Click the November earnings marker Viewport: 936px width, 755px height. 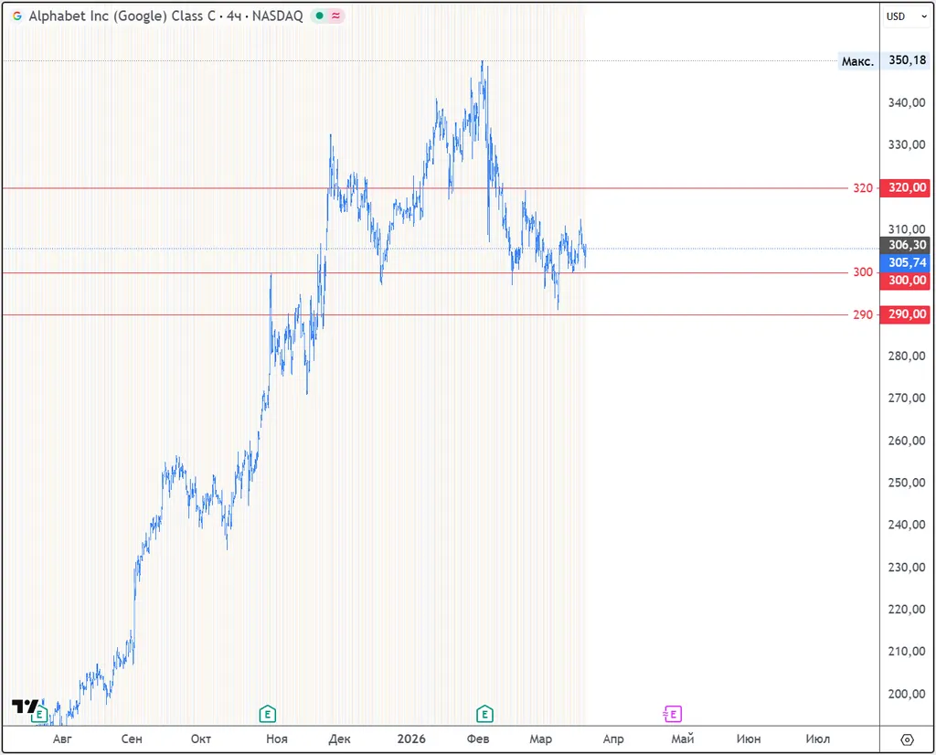click(x=268, y=714)
